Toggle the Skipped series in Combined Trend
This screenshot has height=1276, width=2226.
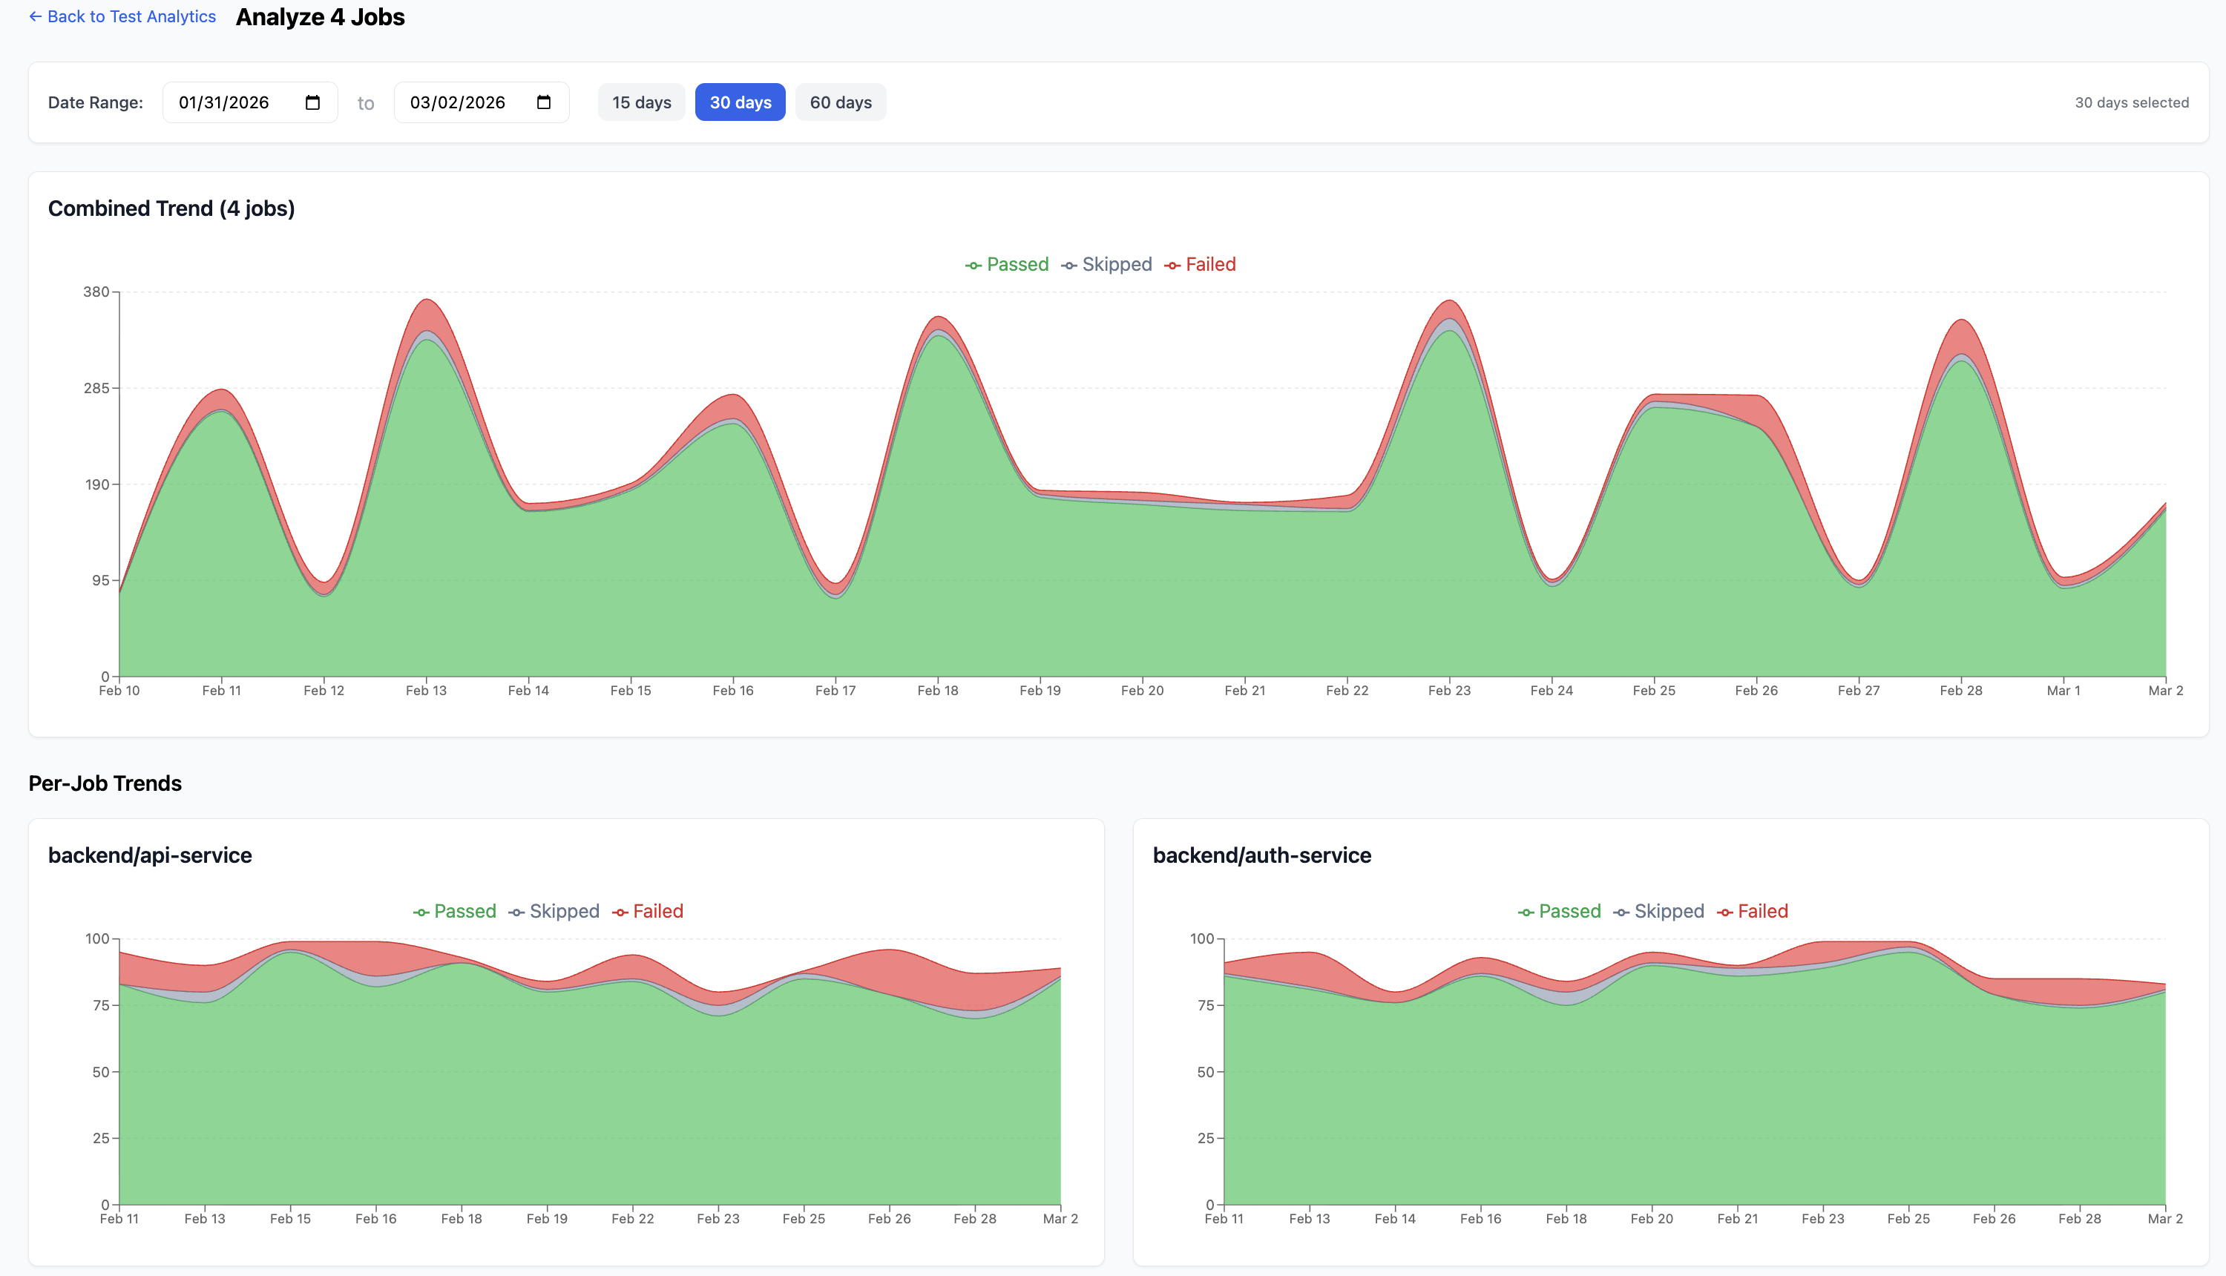pos(1070,264)
